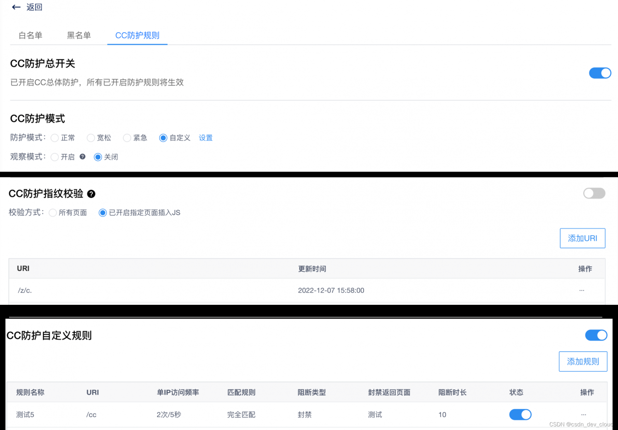
Task: Disable the CC防护总开关 toggle
Action: point(600,72)
